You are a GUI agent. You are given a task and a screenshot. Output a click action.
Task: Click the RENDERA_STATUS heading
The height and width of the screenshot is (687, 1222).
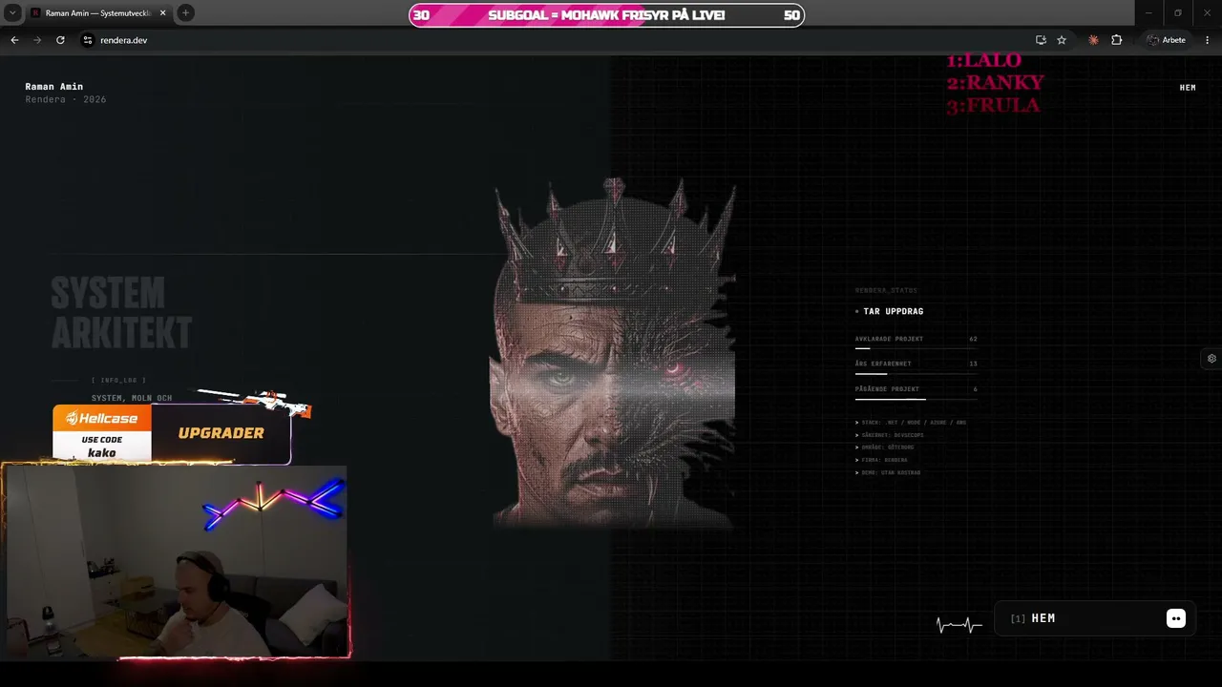click(886, 290)
